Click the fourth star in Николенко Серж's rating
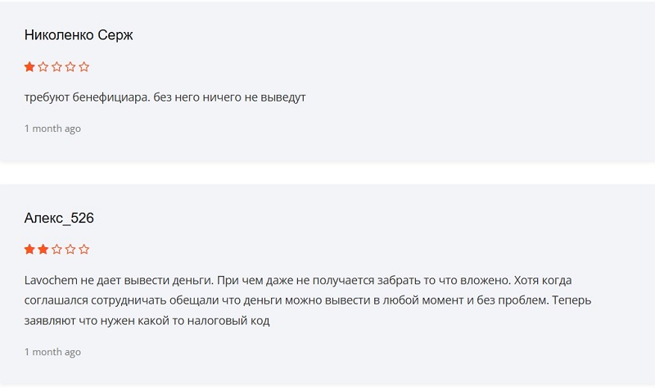Viewport: 655px width, 388px height. [x=70, y=67]
